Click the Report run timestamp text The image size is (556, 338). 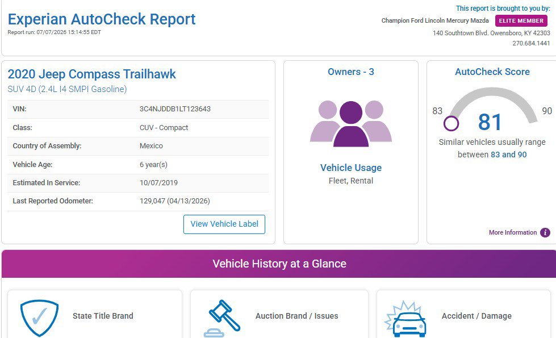55,32
